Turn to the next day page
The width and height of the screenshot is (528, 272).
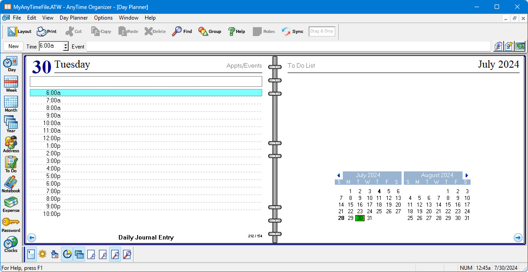(518, 238)
